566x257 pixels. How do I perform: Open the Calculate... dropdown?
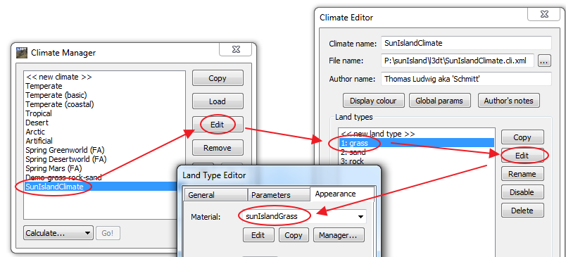coord(58,233)
